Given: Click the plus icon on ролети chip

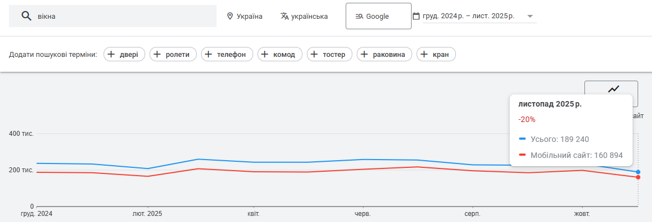Looking at the screenshot, I should (157, 54).
